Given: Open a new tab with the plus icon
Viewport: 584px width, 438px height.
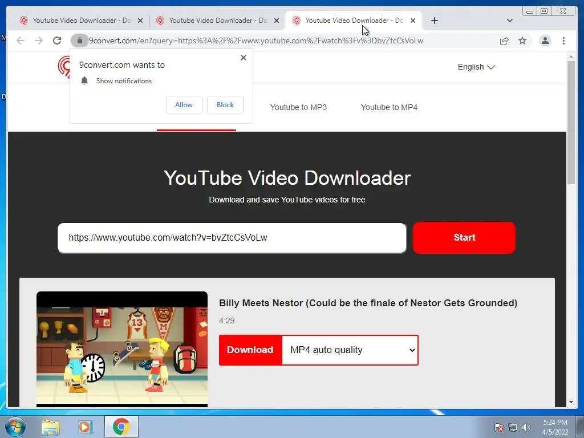Looking at the screenshot, I should pyautogui.click(x=434, y=21).
